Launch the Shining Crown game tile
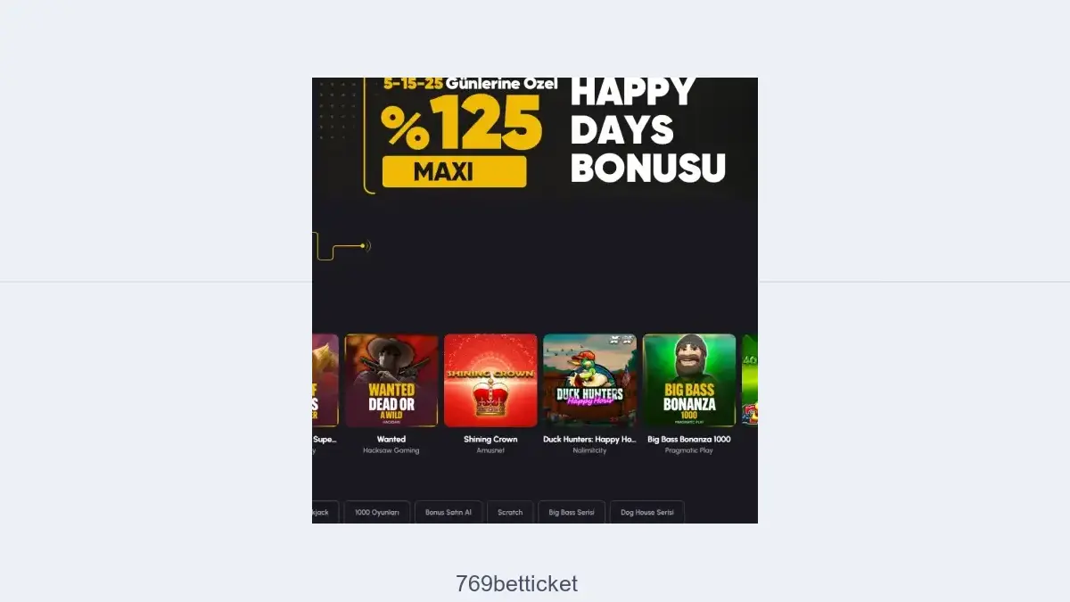Image resolution: width=1070 pixels, height=602 pixels. [490, 381]
